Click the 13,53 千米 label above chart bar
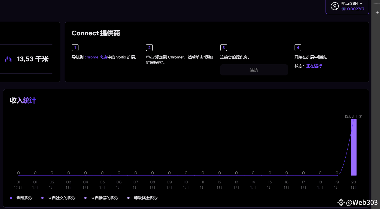This screenshot has height=209, width=380. 353,116
